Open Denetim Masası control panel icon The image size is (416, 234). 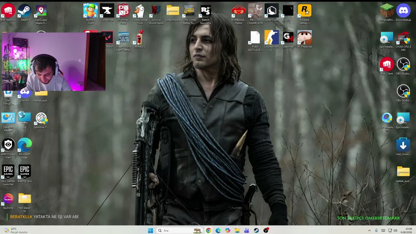coord(8,122)
